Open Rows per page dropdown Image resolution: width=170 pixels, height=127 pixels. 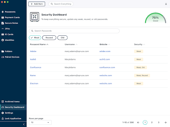(x=40, y=122)
